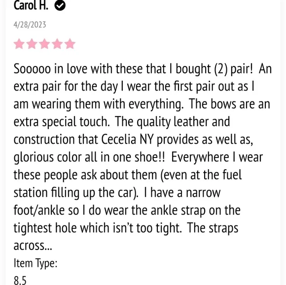Click the review date 4/28/2023
Viewport: 286px width, 285px height.
coord(30,25)
